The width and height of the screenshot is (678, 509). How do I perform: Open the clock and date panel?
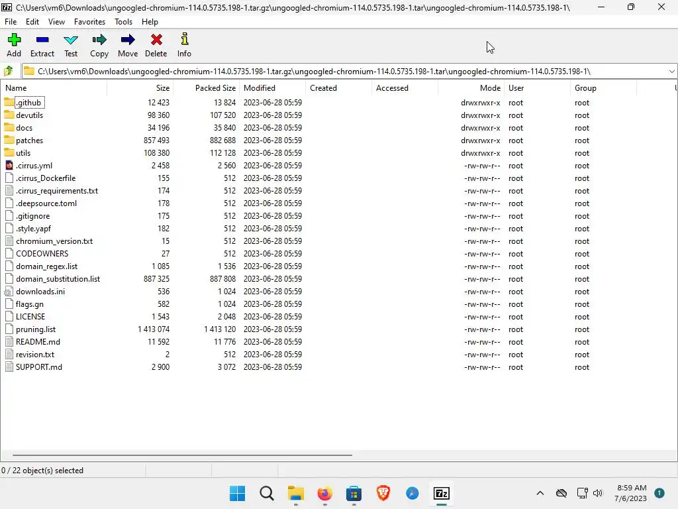click(631, 493)
